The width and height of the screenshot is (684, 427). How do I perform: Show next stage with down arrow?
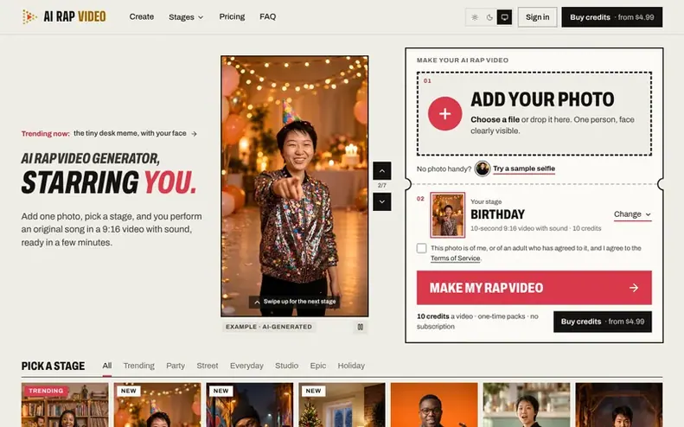pos(381,202)
